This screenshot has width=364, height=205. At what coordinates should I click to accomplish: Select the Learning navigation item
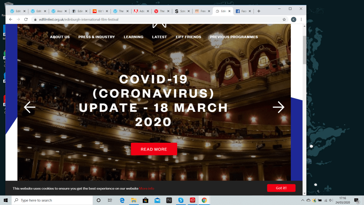click(133, 37)
